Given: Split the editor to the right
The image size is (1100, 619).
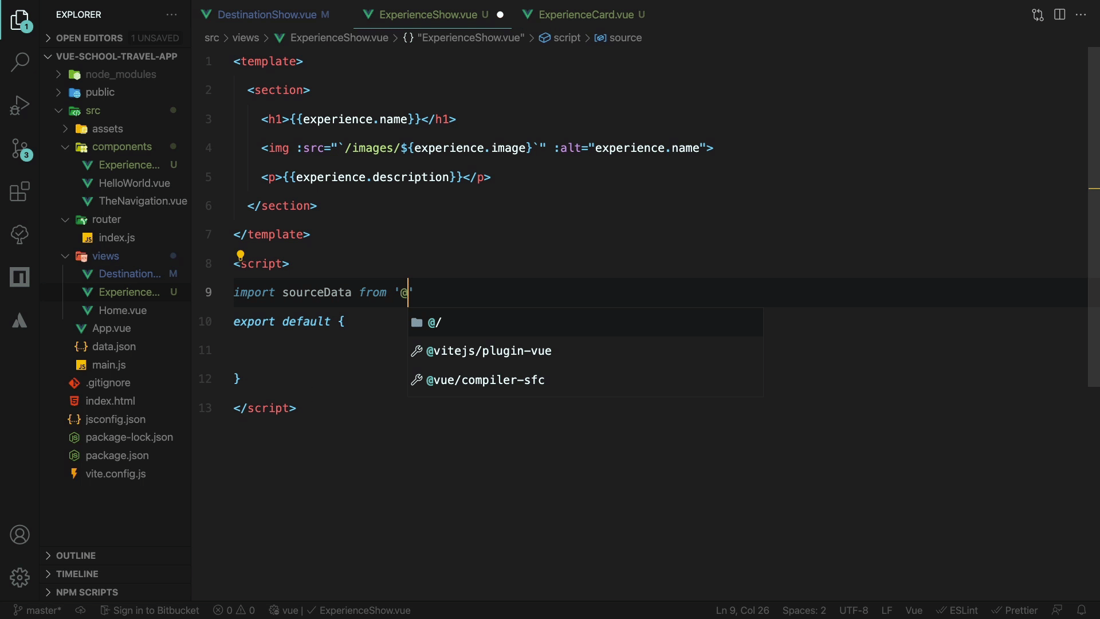Looking at the screenshot, I should pyautogui.click(x=1059, y=15).
